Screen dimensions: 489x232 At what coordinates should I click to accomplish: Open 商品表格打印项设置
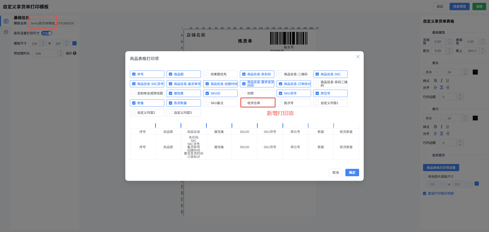[441, 168]
